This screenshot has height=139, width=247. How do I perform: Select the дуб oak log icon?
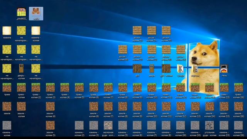[x=137, y=68]
